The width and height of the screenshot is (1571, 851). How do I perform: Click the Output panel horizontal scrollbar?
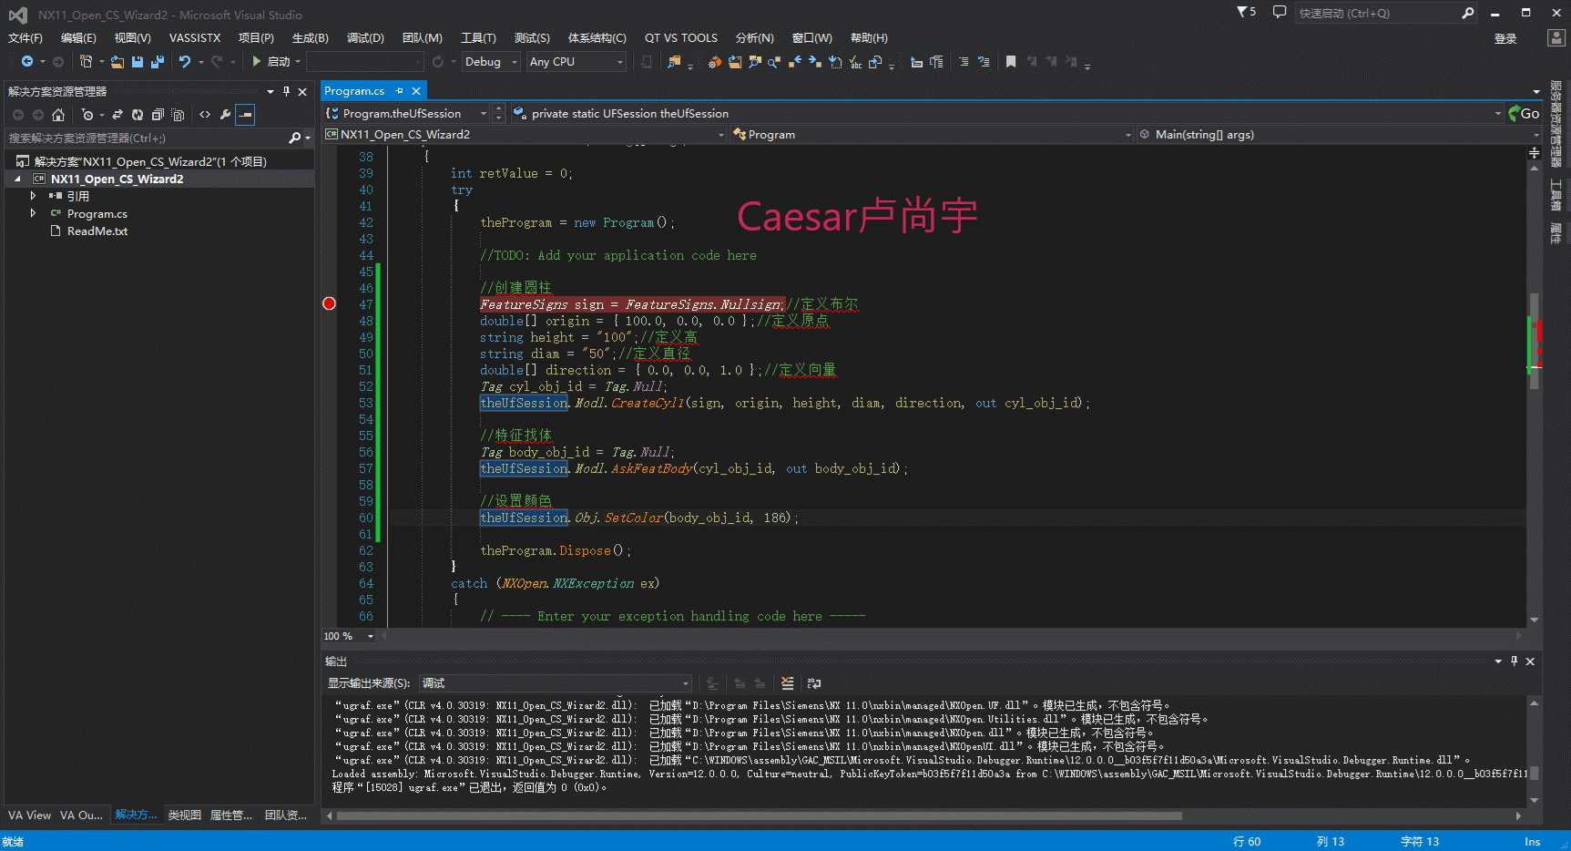point(759,816)
